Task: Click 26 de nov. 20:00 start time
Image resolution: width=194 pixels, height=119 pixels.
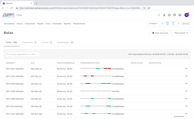Action: pyautogui.click(x=65, y=114)
